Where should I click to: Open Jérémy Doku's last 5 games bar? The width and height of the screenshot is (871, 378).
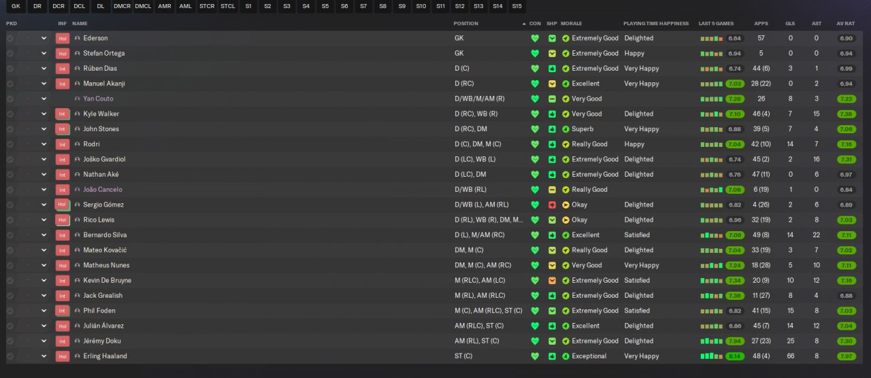(712, 341)
